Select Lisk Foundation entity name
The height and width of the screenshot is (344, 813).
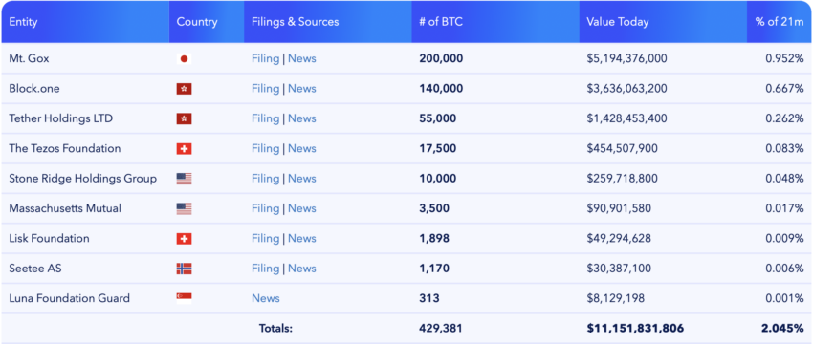[49, 239]
